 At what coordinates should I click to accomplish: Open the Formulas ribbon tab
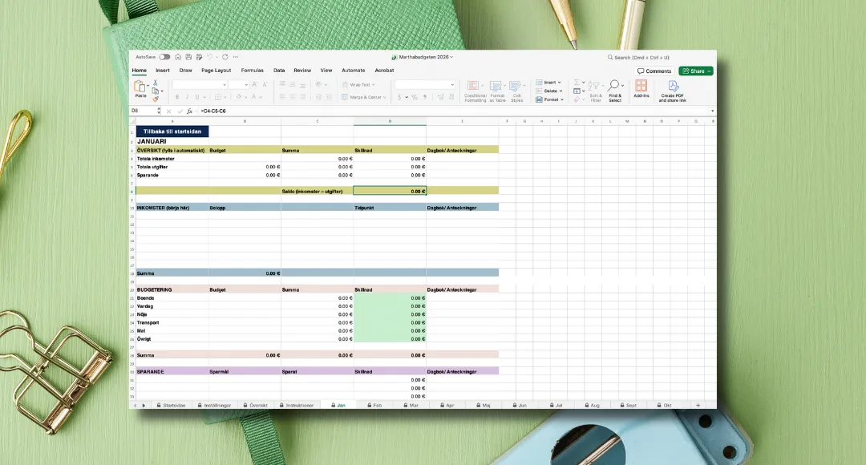point(252,71)
